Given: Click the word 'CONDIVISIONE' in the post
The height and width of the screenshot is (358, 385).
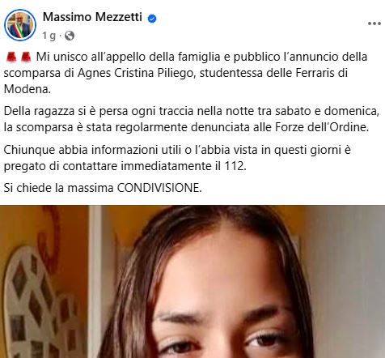Looking at the screenshot, I should click(159, 188).
